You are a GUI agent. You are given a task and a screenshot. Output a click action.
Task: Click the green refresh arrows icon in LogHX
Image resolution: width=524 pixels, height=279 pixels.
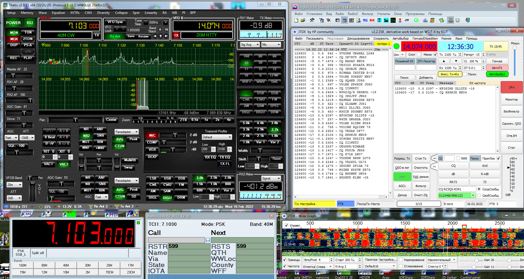click(441, 20)
